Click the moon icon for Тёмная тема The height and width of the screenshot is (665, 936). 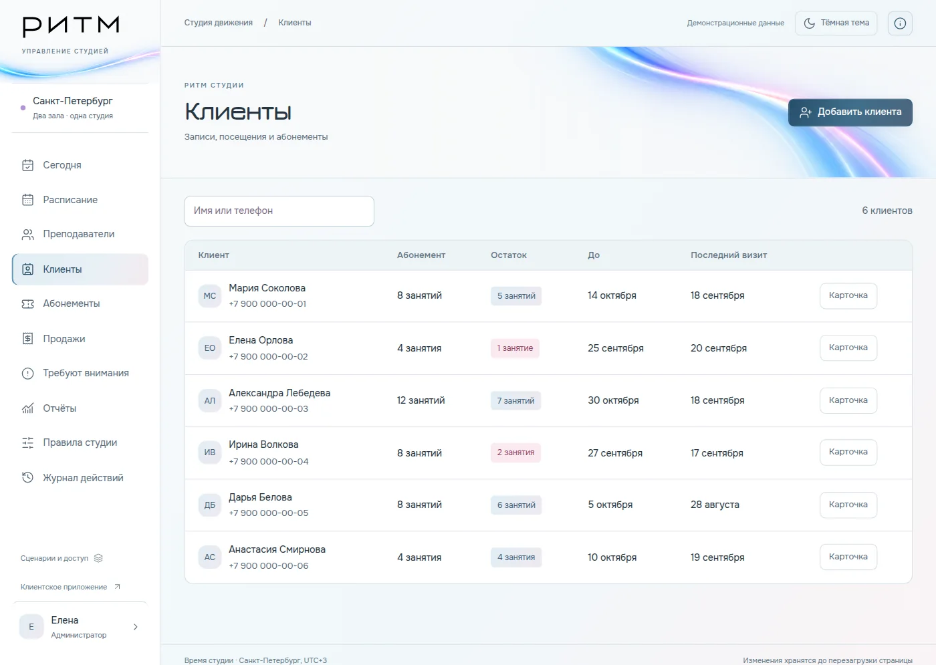(x=809, y=23)
